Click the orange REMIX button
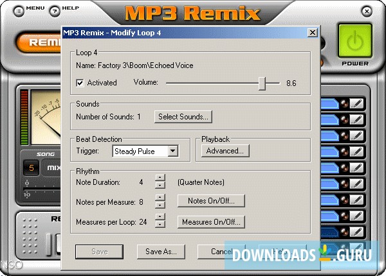Screen dimensions: 386x276 (39, 42)
